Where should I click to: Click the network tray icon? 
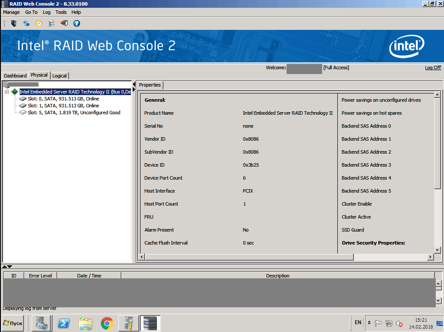(x=389, y=323)
